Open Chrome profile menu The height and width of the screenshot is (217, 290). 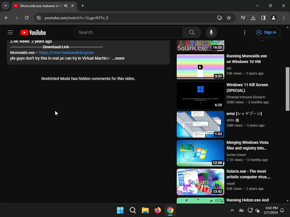pos(274,18)
